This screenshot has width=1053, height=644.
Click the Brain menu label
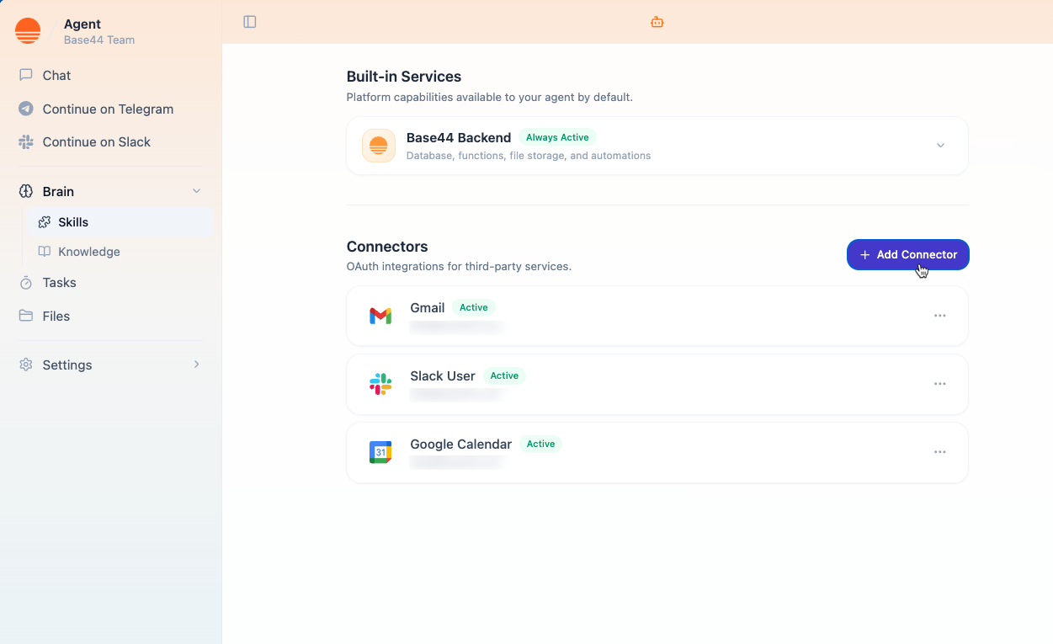(58, 191)
